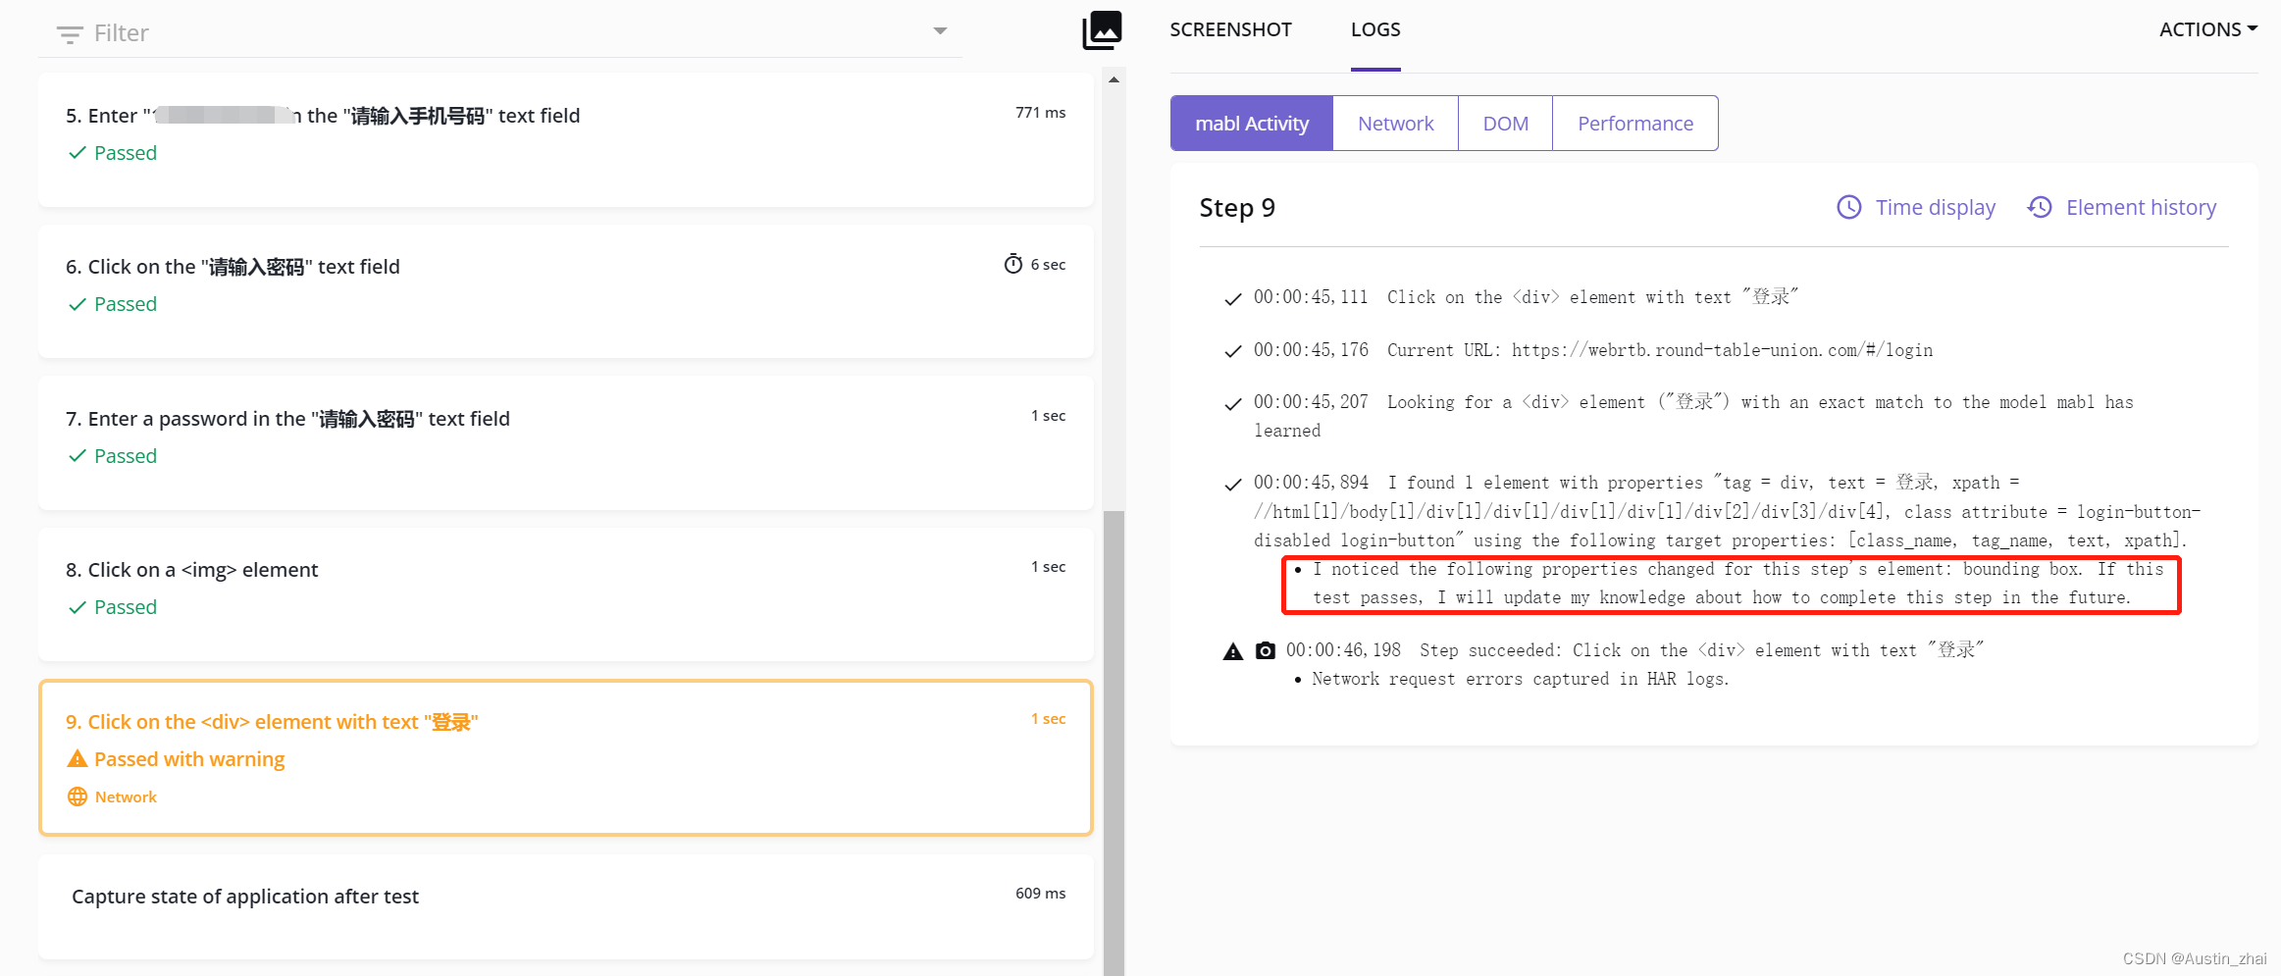The height and width of the screenshot is (976, 2281).
Task: Switch to the SCREENSHOT tab
Action: (x=1230, y=29)
